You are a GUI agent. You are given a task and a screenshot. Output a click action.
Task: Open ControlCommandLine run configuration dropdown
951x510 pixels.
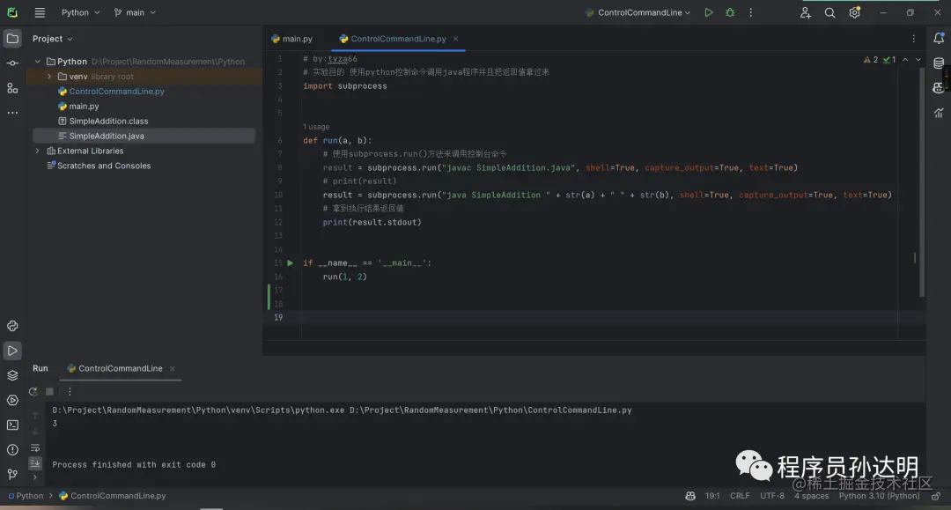638,12
